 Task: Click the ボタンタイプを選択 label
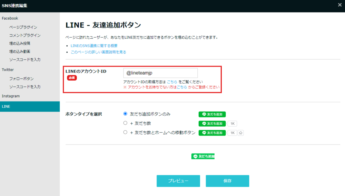[x=84, y=114]
